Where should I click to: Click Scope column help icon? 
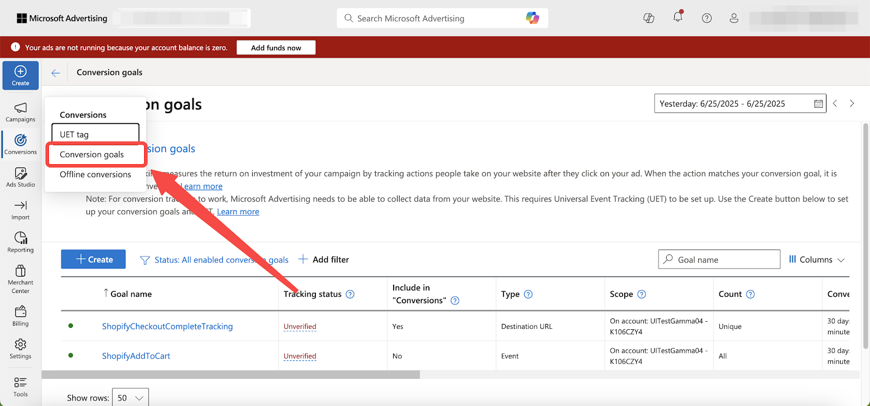click(642, 294)
